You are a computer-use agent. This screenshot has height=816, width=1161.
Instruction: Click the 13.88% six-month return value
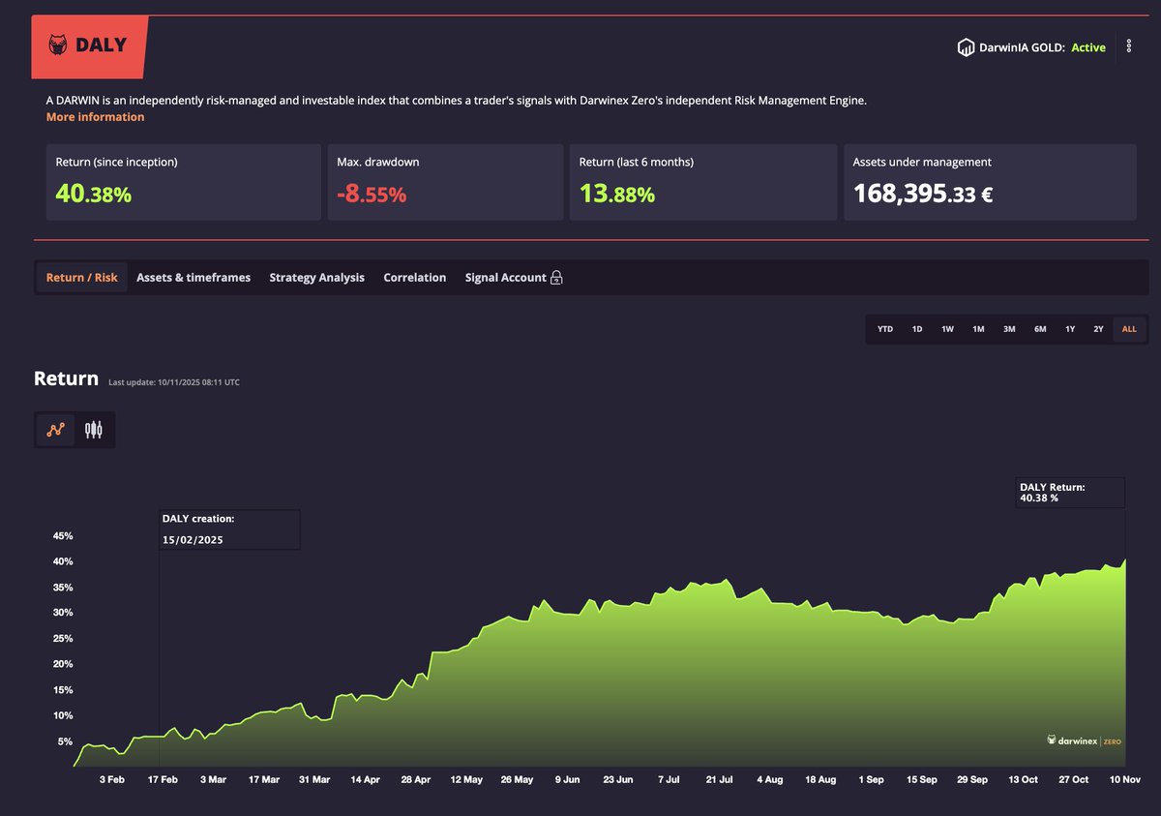[x=617, y=194]
